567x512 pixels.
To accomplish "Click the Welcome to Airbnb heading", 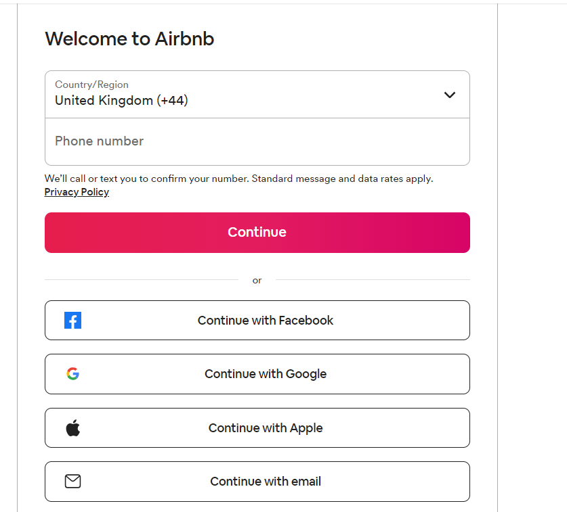I will pos(129,39).
